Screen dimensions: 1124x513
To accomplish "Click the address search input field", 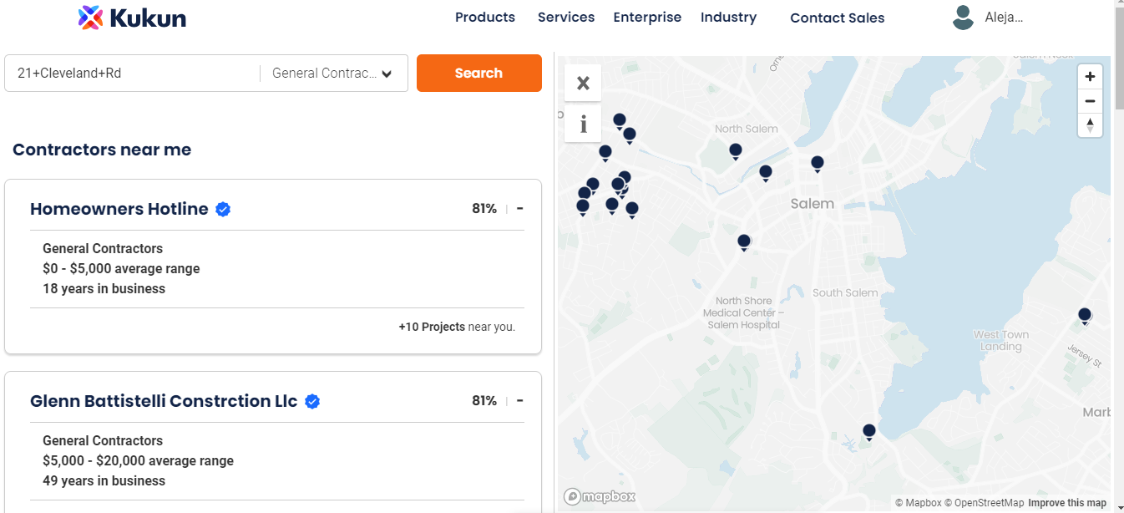I will pyautogui.click(x=134, y=74).
